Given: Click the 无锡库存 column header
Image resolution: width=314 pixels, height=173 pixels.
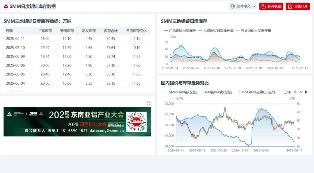Looking at the screenshot, I should point(67,31).
